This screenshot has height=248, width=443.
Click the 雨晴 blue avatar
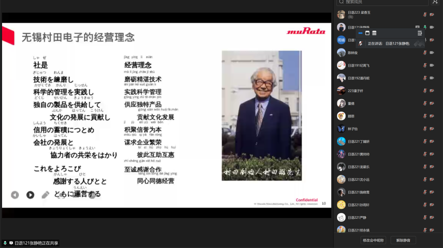[341, 40]
